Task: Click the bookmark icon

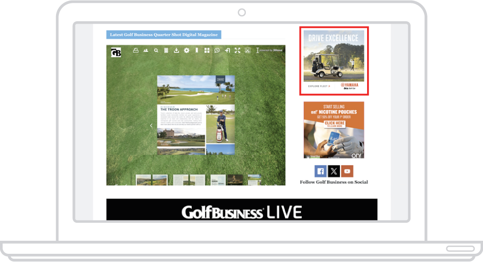Action: click(x=197, y=51)
